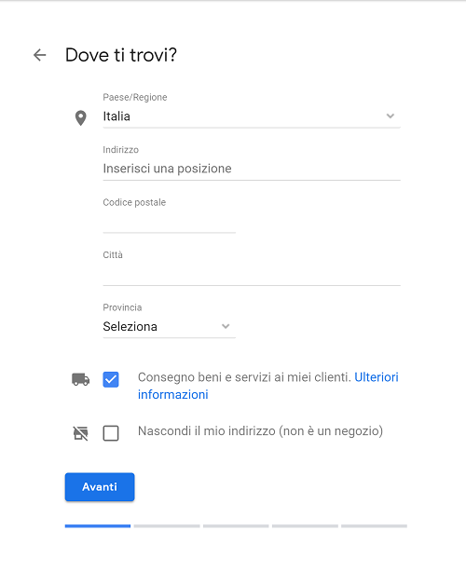
Task: Click the crossed-out storefront icon
Action: [81, 433]
